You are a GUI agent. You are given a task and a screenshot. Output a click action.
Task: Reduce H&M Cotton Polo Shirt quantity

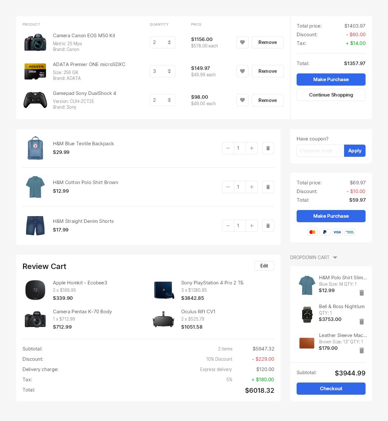pyautogui.click(x=228, y=187)
